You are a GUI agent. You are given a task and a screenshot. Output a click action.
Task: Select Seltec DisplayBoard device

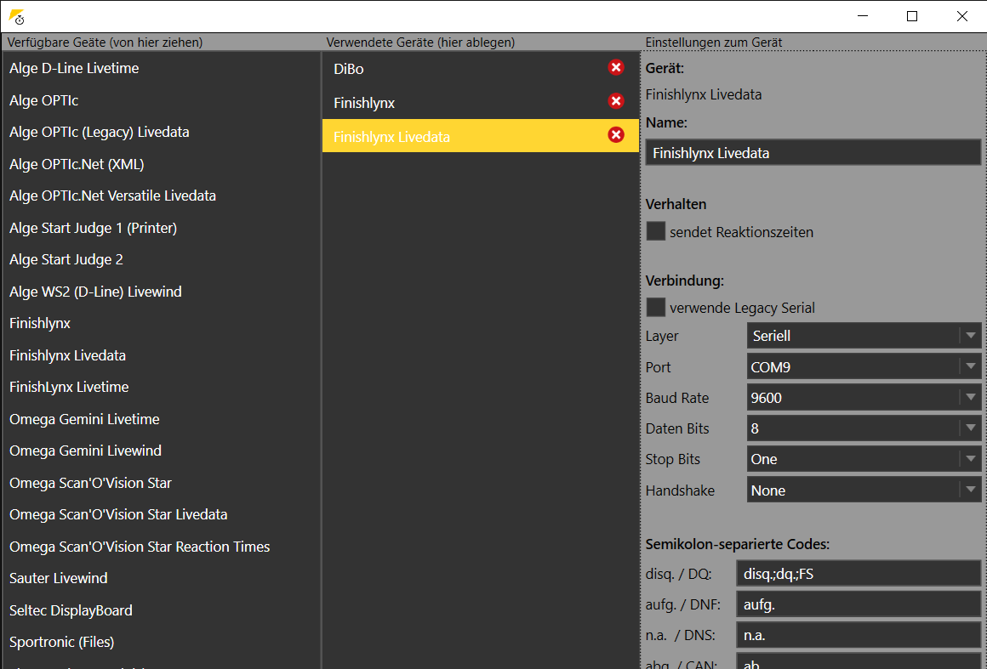pos(161,609)
